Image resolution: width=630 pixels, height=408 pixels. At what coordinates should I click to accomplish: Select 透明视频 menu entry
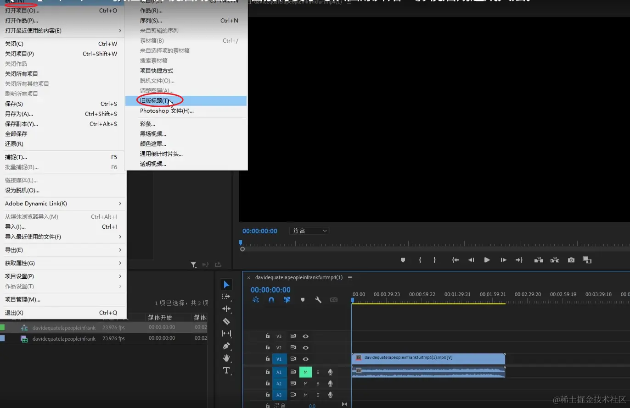pos(186,164)
